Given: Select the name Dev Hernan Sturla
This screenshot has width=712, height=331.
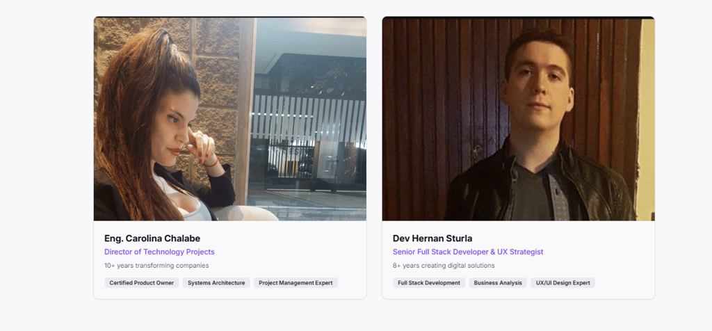Looking at the screenshot, I should tap(432, 239).
